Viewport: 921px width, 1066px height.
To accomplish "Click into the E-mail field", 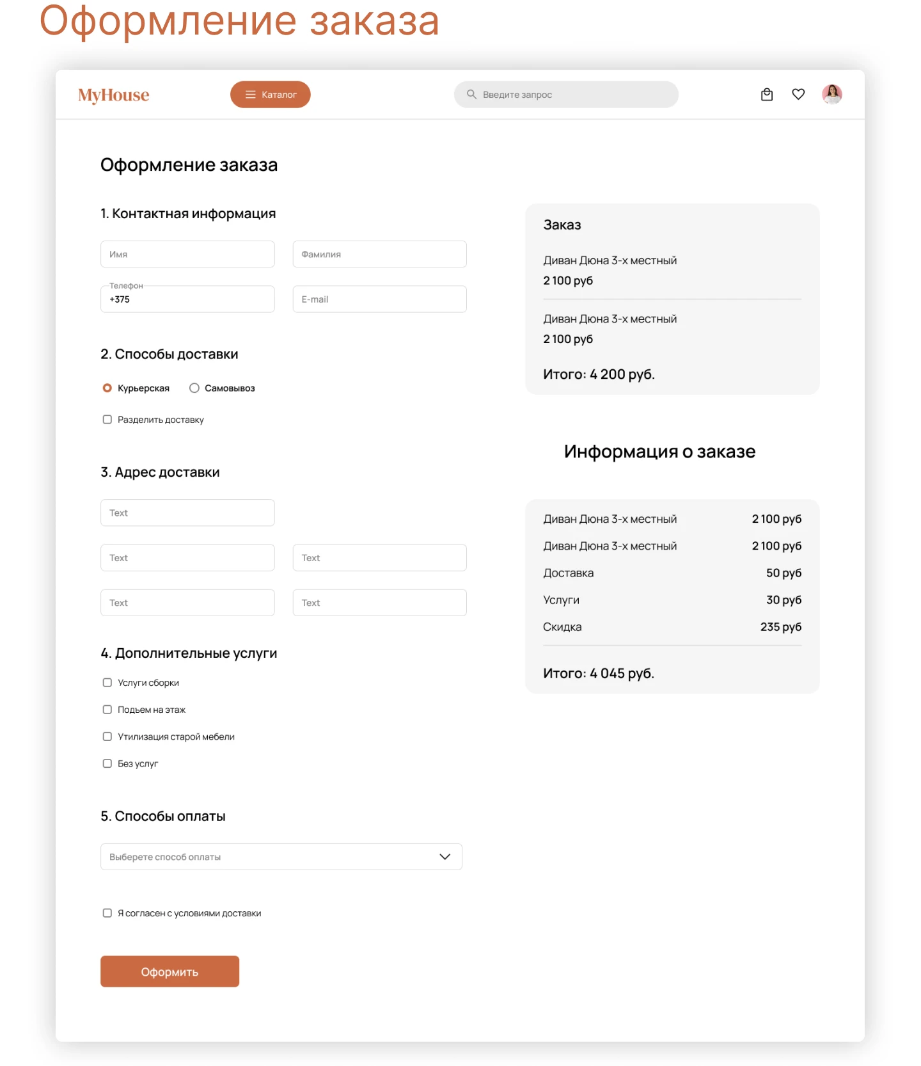I will 379,299.
